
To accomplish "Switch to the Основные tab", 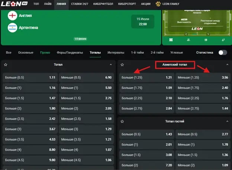I will pyautogui.click(x=26, y=53).
